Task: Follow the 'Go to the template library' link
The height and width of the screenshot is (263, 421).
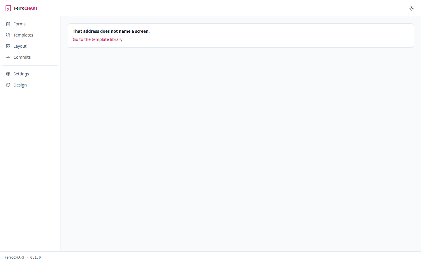Action: [98, 39]
